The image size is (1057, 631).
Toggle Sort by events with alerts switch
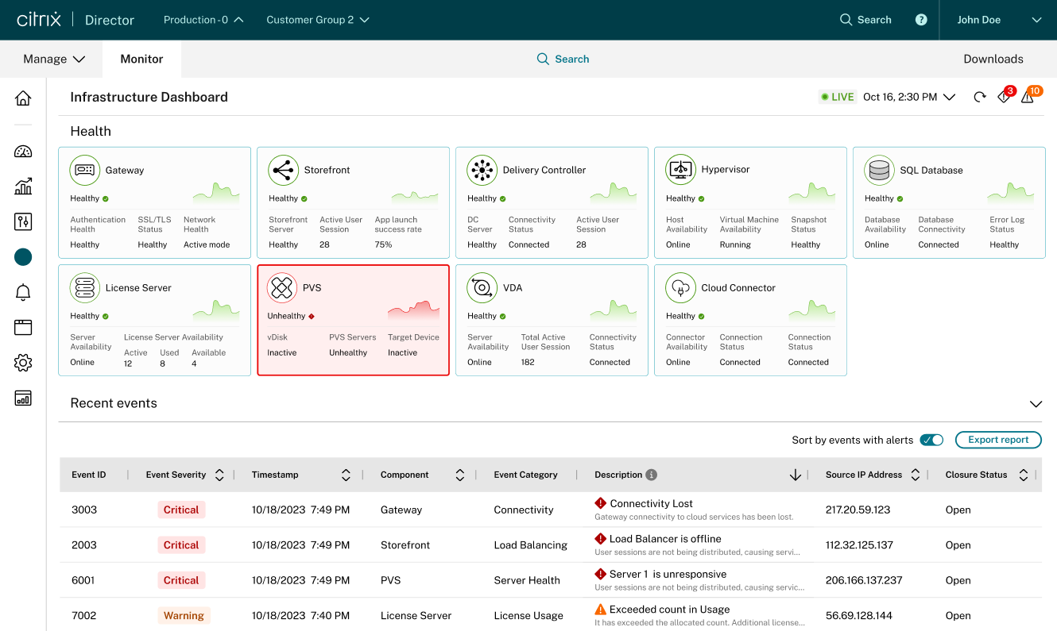pos(931,440)
